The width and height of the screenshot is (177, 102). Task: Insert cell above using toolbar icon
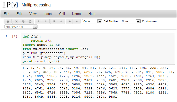[54, 21]
